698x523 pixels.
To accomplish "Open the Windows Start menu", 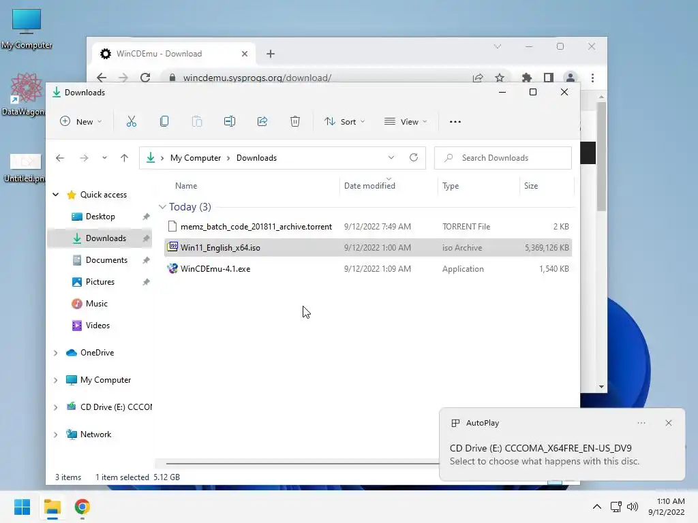I will tap(22, 507).
